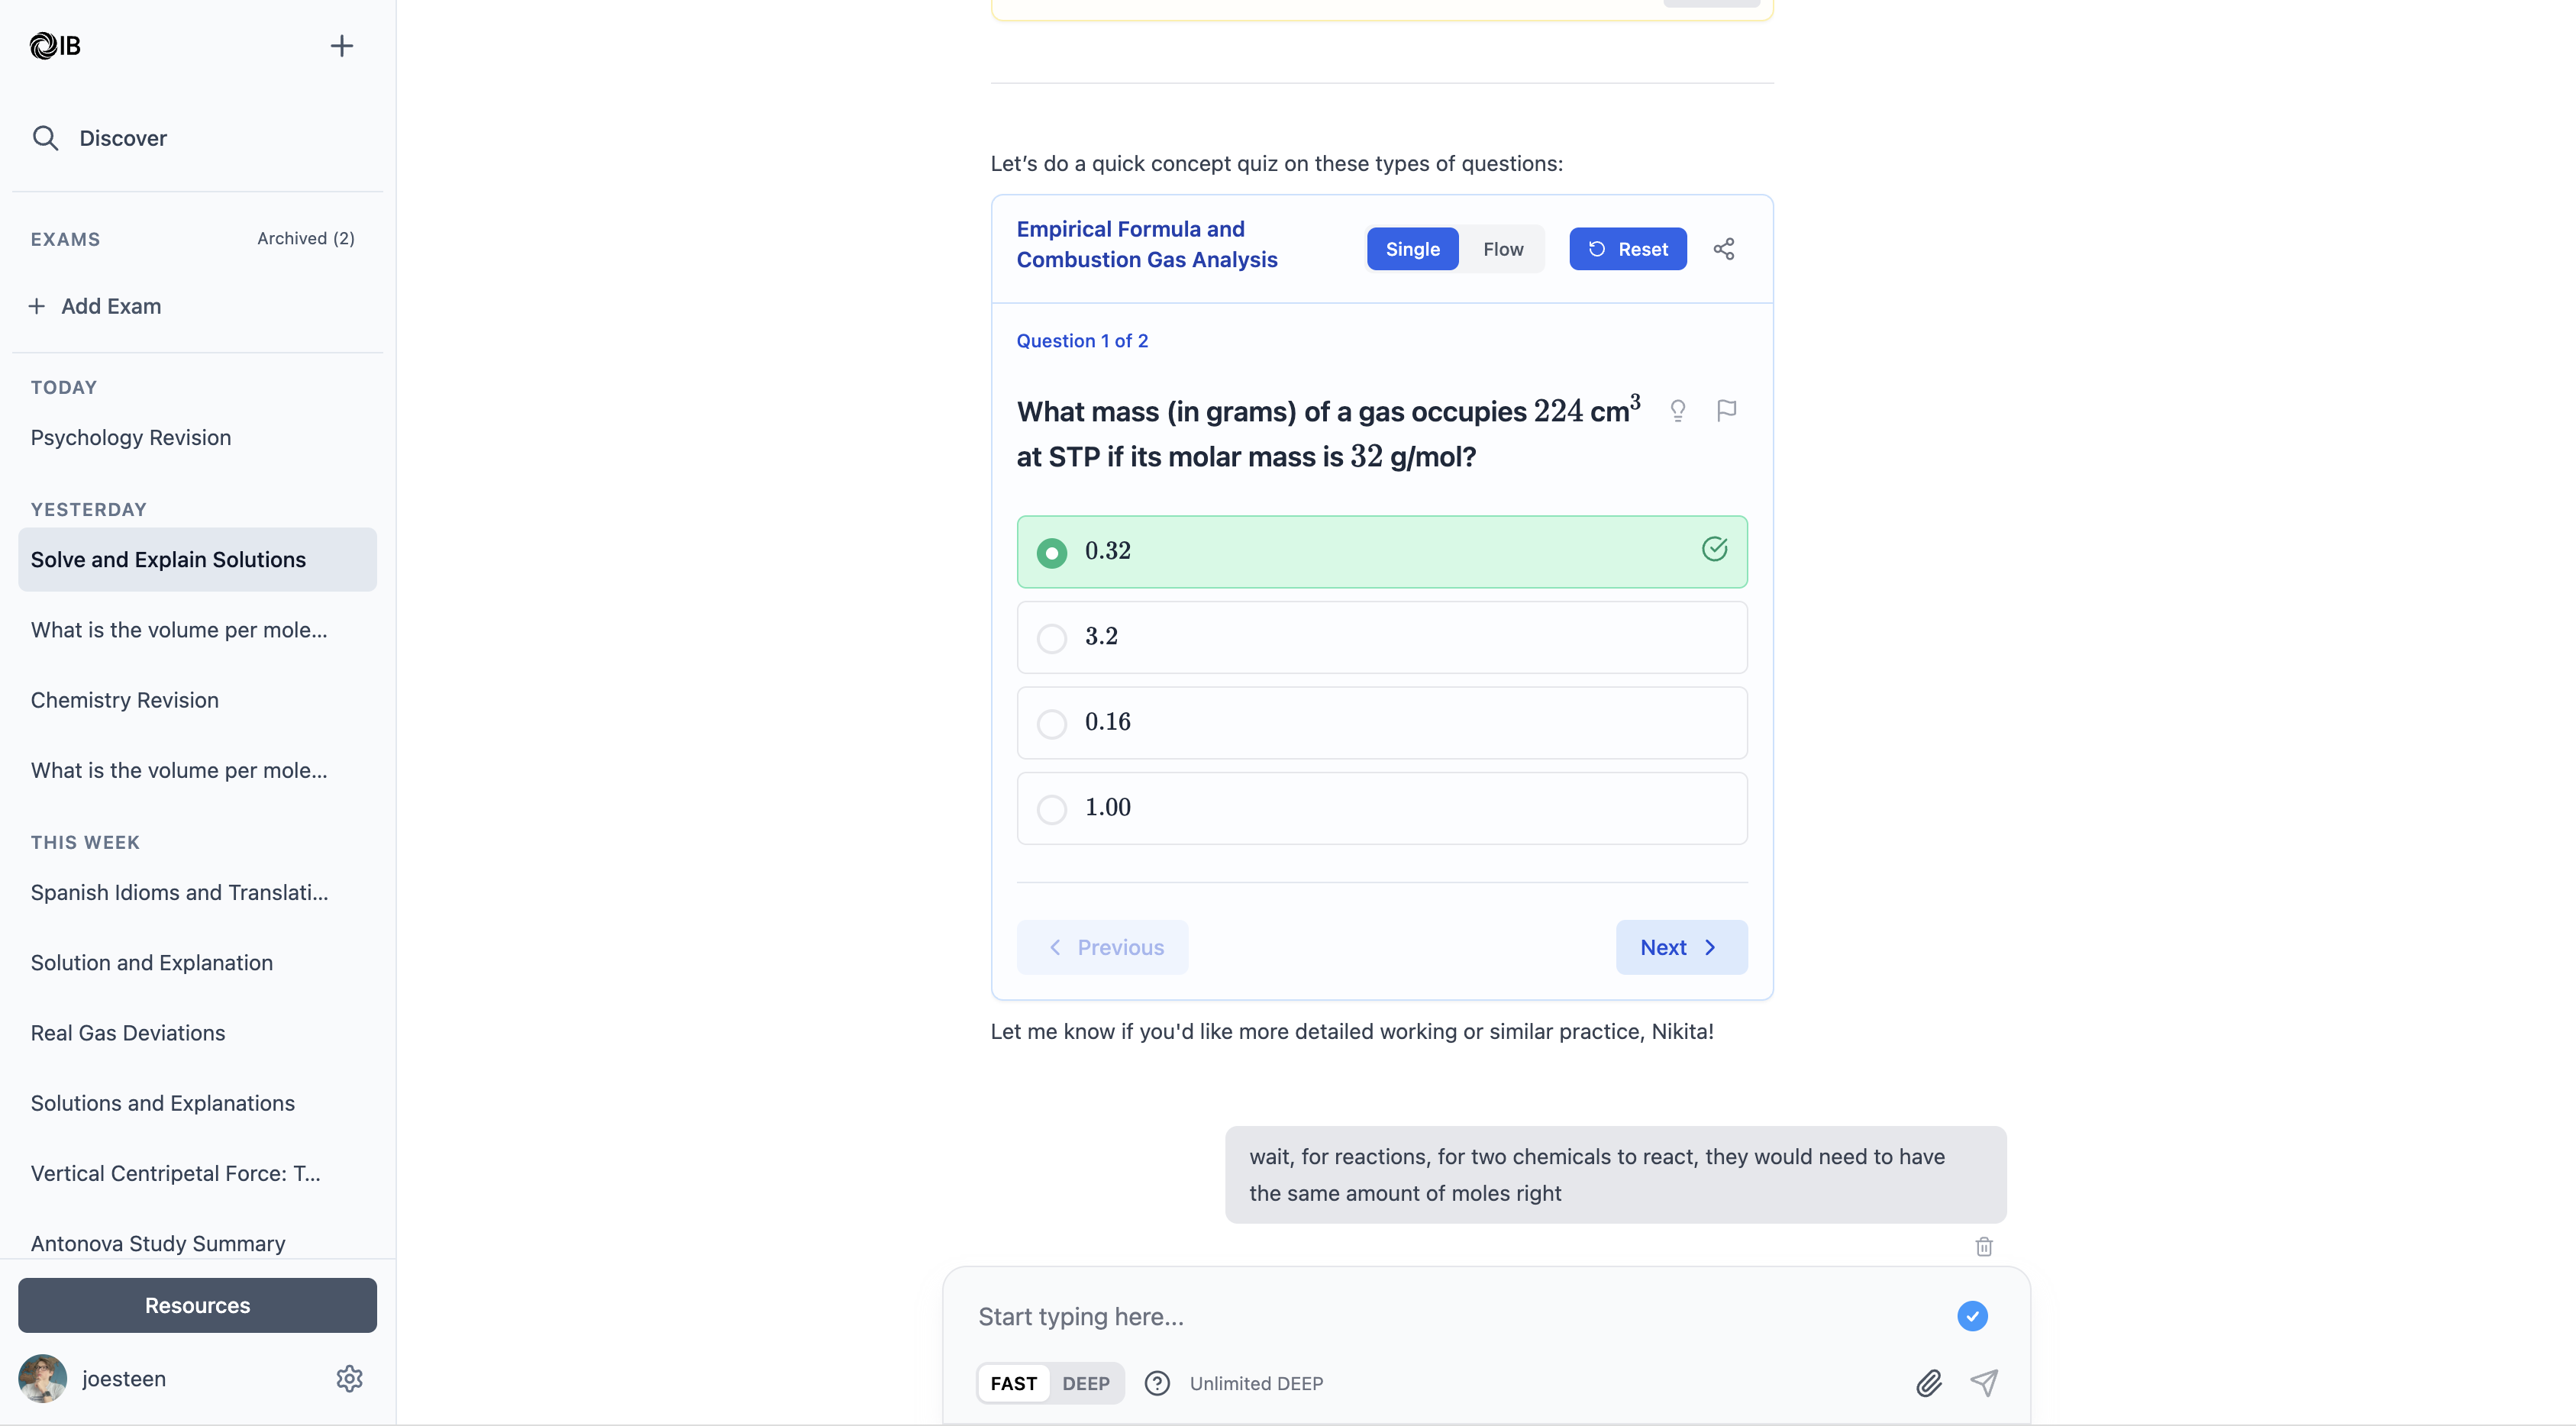Image resolution: width=2576 pixels, height=1426 pixels.
Task: Delete the message using the trash icon
Action: pyautogui.click(x=1985, y=1246)
